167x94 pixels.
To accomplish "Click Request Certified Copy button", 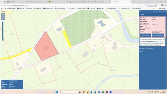I will tap(158, 35).
